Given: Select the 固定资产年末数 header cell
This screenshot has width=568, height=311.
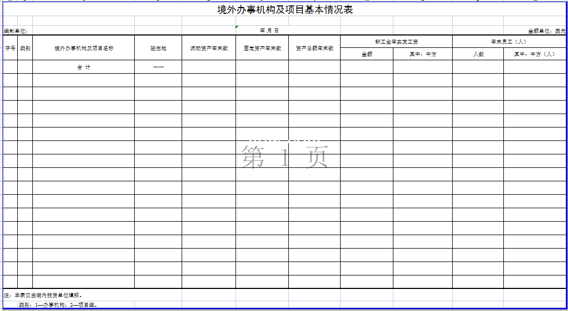Looking at the screenshot, I should [262, 48].
